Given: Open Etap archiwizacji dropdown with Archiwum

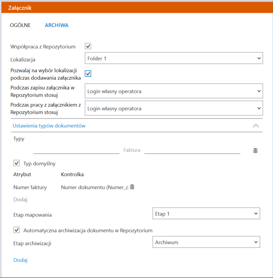Looking at the screenshot, I should click(x=206, y=242).
